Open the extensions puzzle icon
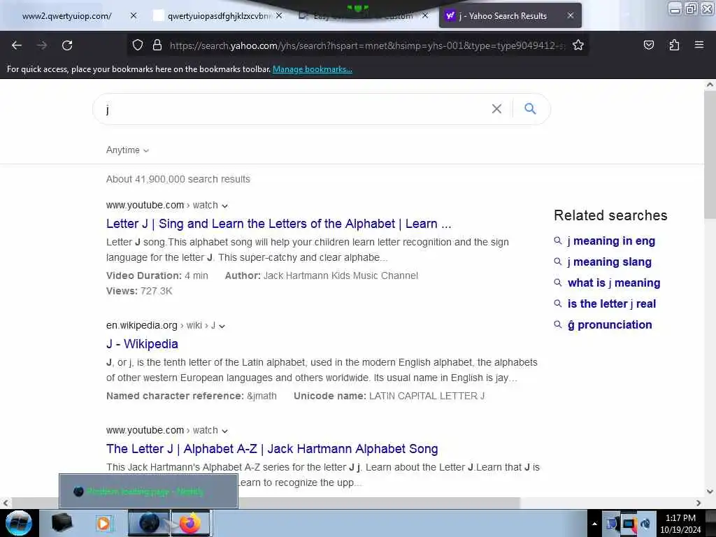 674,45
